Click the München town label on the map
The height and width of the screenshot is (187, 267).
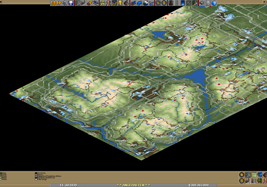coord(140,93)
